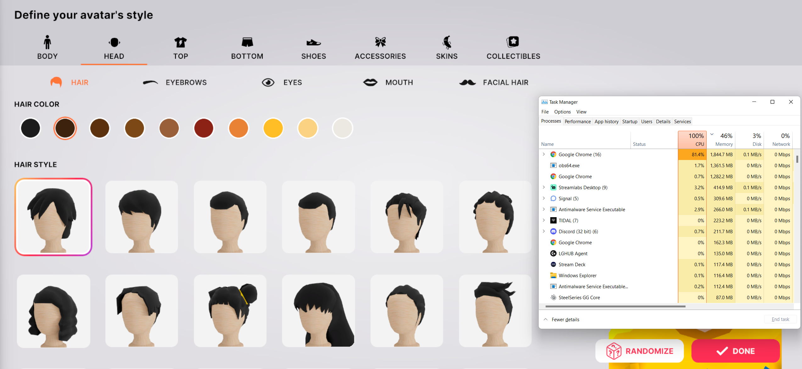This screenshot has height=369, width=802.
Task: Open the Body category icon
Action: (47, 42)
